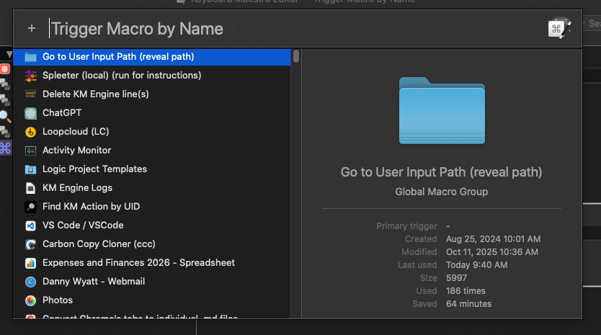Click the command-key wand icon at top right
Viewport: 601px width, 335px height.
coord(559,29)
